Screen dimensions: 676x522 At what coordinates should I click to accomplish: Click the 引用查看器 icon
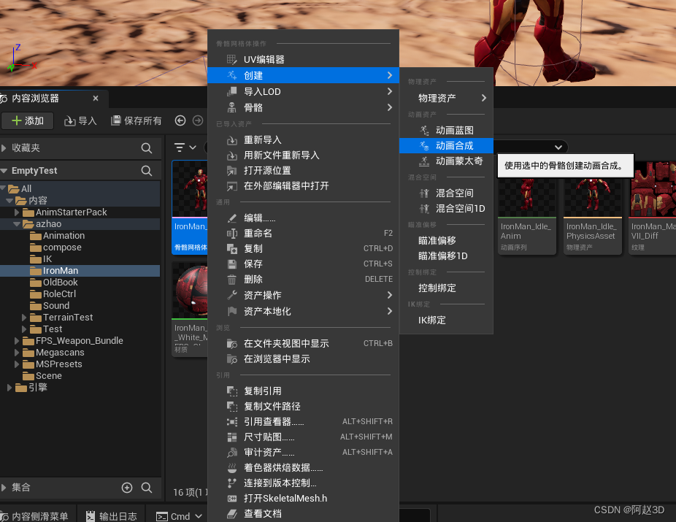pyautogui.click(x=232, y=421)
